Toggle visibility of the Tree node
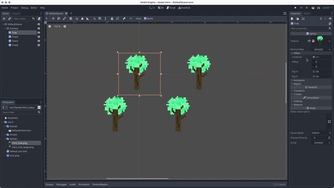The image size is (334, 188). pos(39,32)
